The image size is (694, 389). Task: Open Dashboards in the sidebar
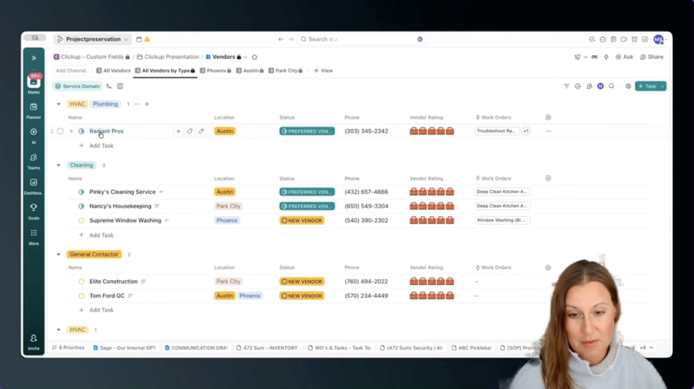tap(34, 186)
